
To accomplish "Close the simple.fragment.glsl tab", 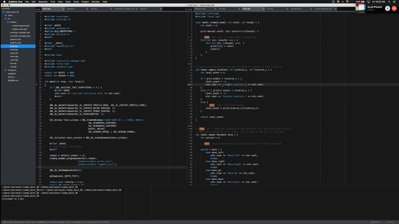I will (335, 9).
